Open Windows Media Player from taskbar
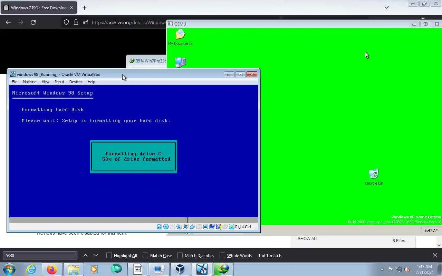 pos(94,269)
